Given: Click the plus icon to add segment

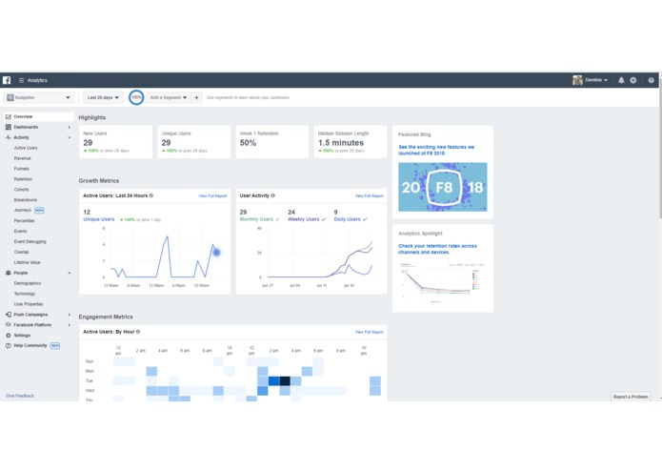Looking at the screenshot, I should pyautogui.click(x=196, y=97).
